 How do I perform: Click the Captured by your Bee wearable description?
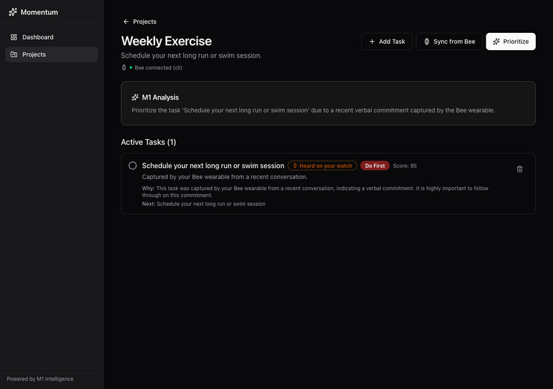224,177
